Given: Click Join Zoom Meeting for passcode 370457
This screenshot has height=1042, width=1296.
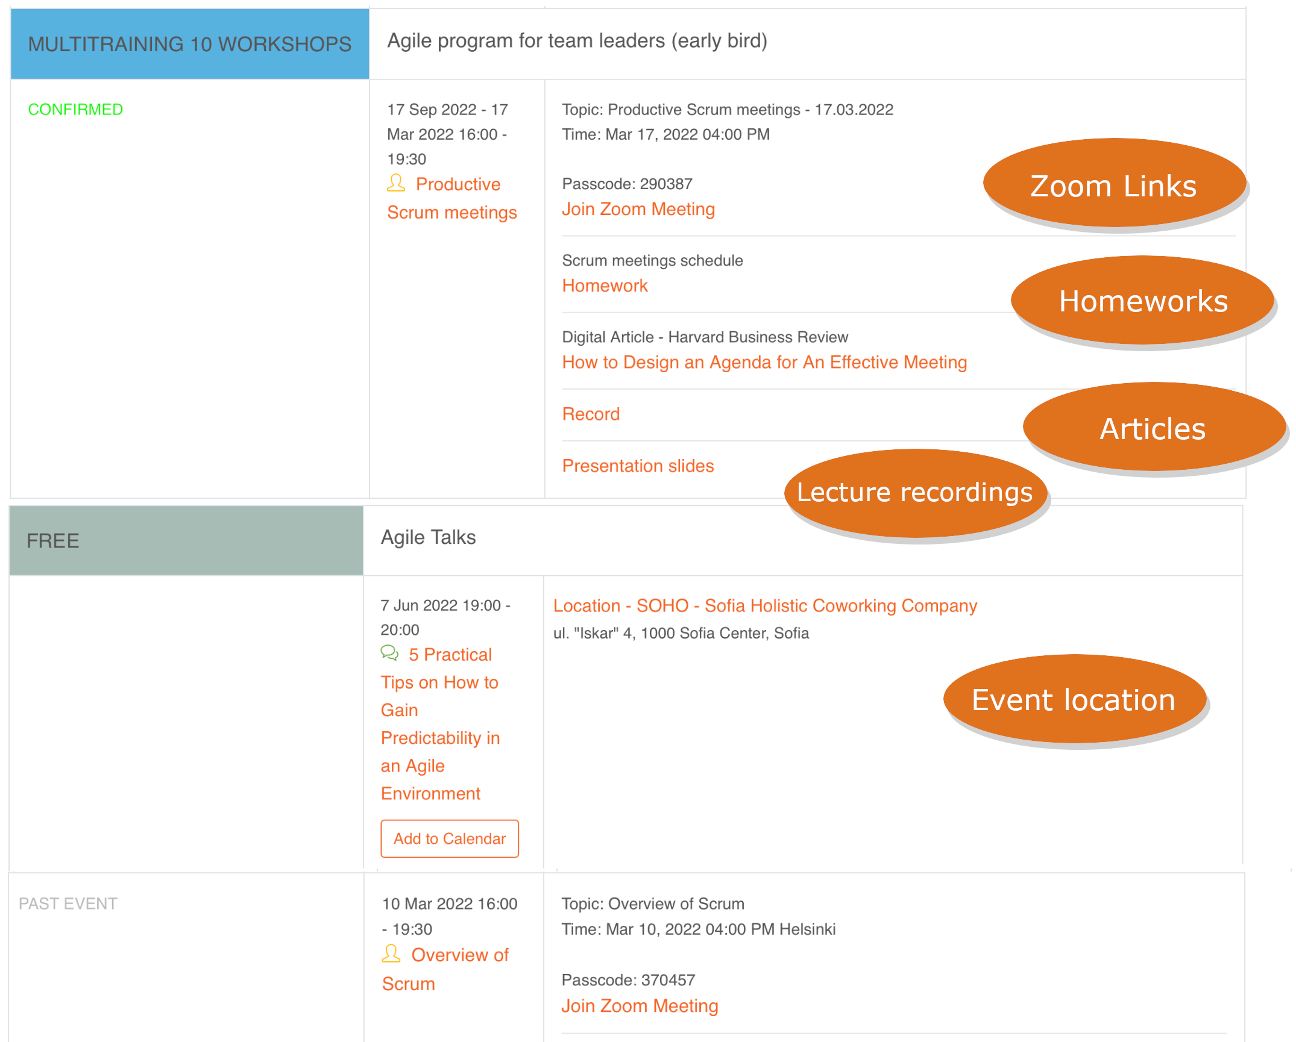Looking at the screenshot, I should (x=640, y=1006).
